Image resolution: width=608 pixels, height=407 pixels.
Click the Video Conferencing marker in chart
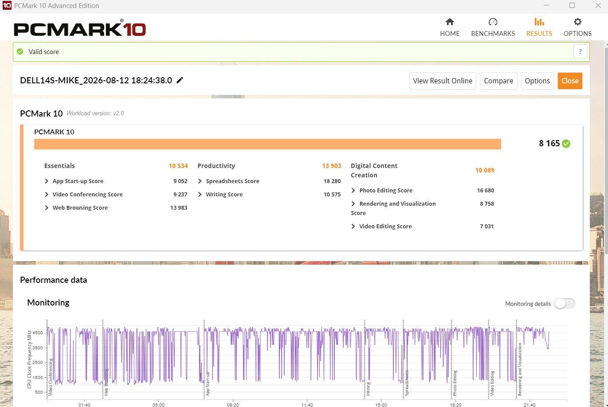pyautogui.click(x=51, y=377)
